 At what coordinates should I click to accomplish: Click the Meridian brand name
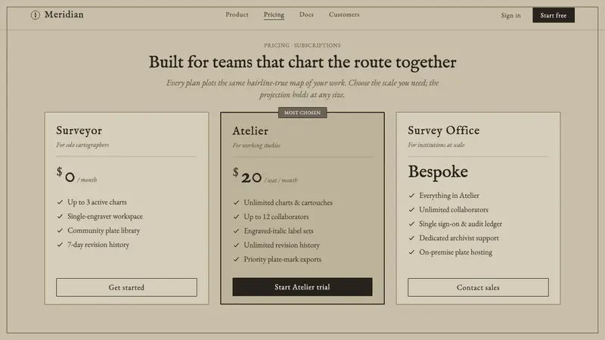point(64,14)
